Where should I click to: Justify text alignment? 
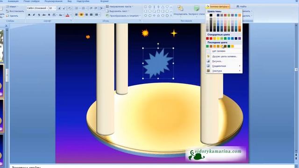[92, 14]
